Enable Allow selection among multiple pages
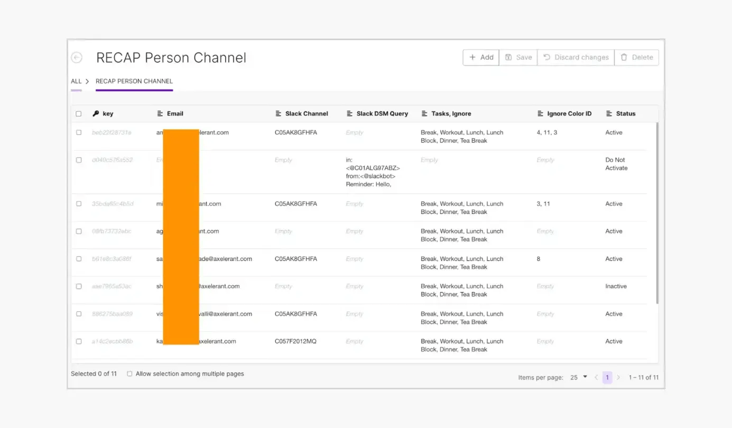This screenshot has height=428, width=732. (x=129, y=374)
